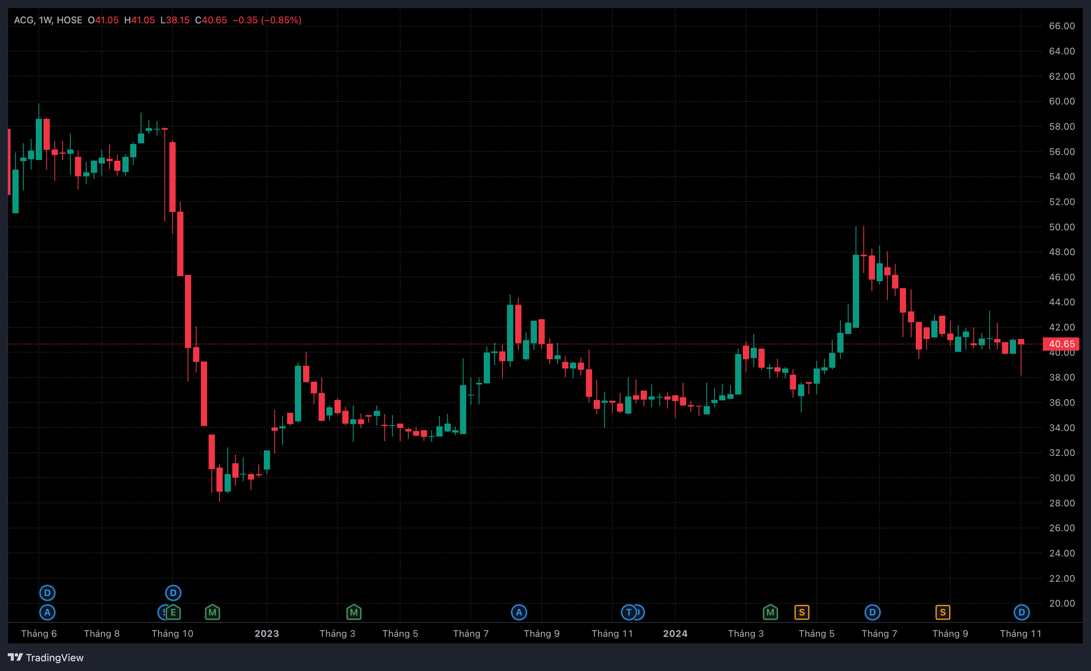Screen dimensions: 1091x671
Task: Click the change value −0.35 (−0.85%)
Action: (x=267, y=20)
